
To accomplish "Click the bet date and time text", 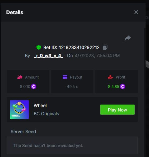I will (x=97, y=56).
